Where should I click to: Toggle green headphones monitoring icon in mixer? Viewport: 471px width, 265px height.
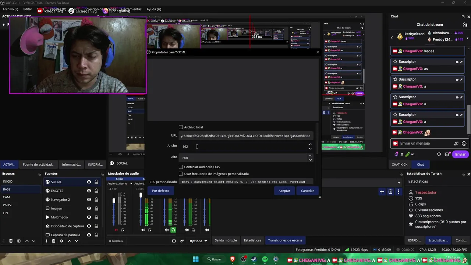coord(173,230)
